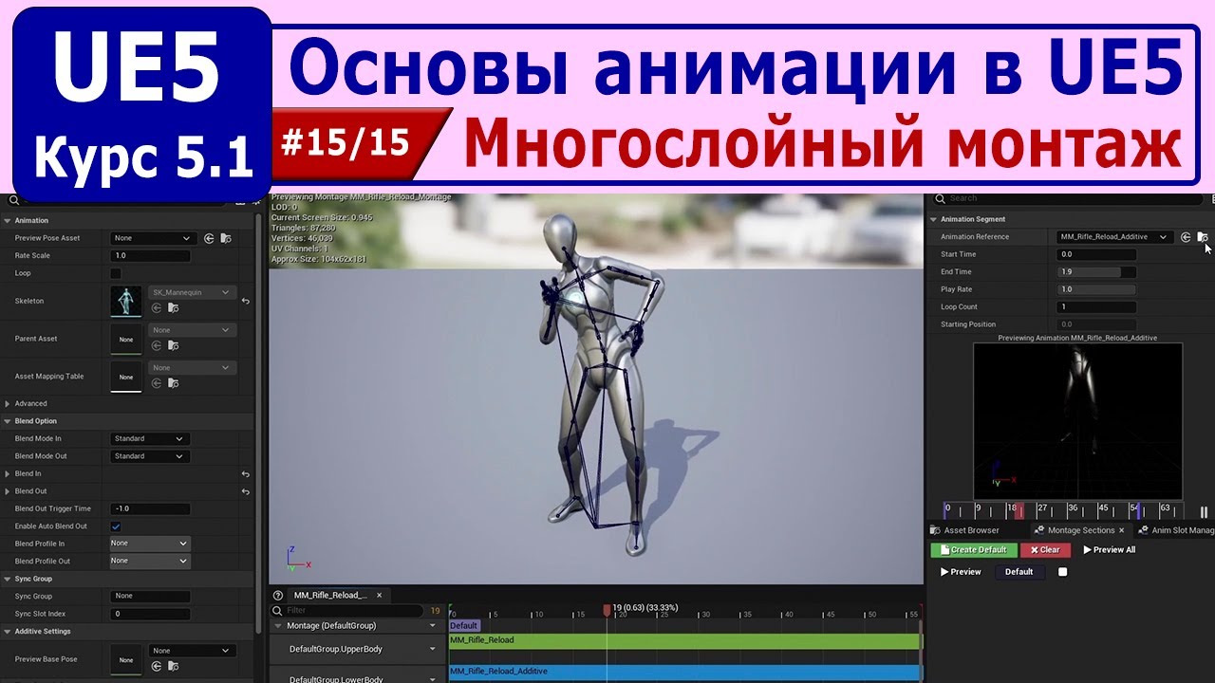The height and width of the screenshot is (683, 1215).
Task: Browse to Parent Asset in content browser
Action: point(173,345)
